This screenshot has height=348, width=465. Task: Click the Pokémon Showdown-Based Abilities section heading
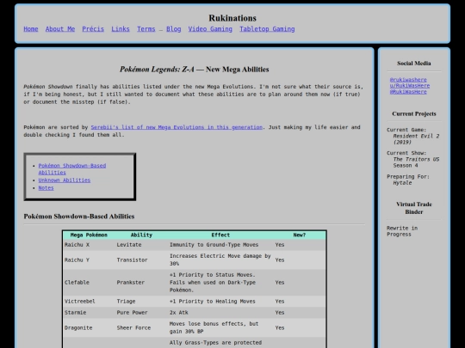[x=79, y=217]
